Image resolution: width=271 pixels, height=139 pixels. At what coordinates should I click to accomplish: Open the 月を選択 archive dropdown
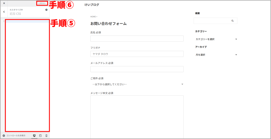(216, 55)
